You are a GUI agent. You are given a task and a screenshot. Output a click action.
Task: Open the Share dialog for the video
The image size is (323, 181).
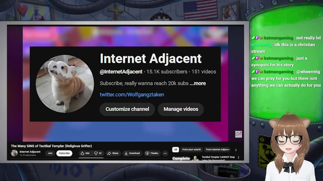pyautogui.click(x=113, y=153)
